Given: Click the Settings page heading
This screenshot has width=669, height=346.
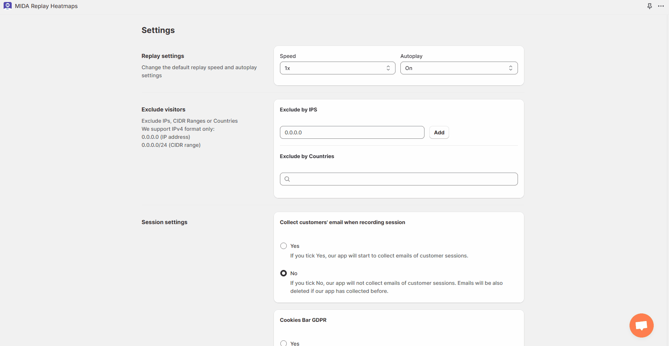Looking at the screenshot, I should click(x=158, y=30).
